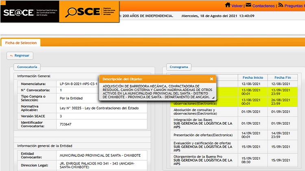Click highlighted end date 26/08/2021 23:59
305x171 pixels.
(x=281, y=102)
